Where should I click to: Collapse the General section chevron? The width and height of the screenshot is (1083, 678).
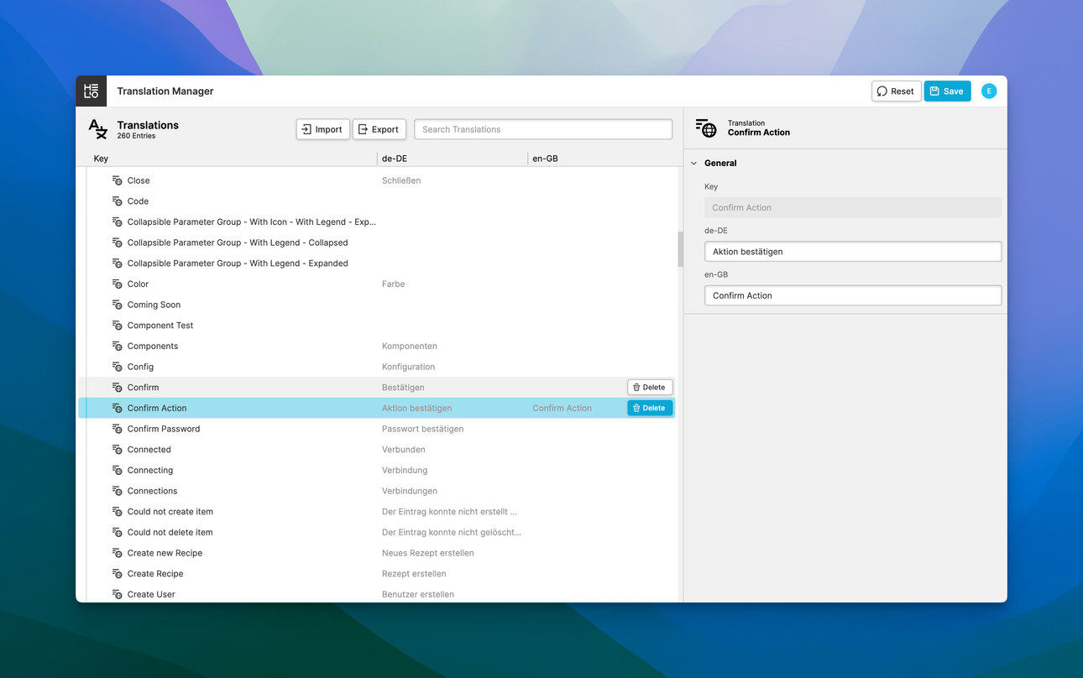point(693,164)
